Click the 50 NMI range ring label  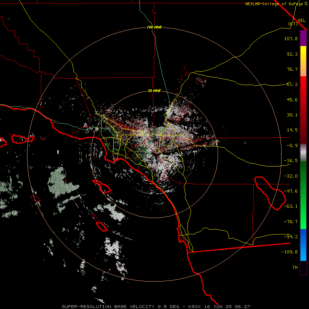coord(154,91)
